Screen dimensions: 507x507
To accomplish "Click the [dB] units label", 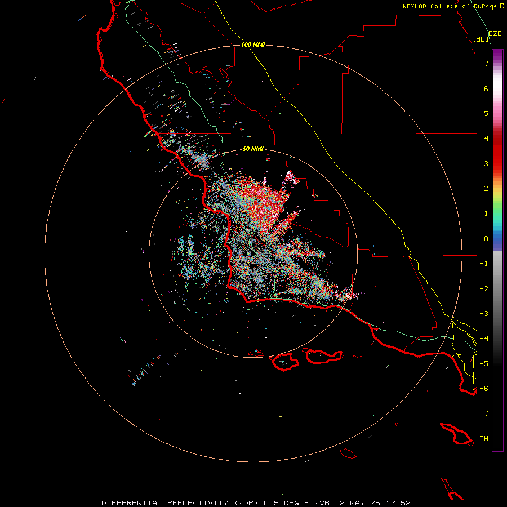I will [x=481, y=39].
